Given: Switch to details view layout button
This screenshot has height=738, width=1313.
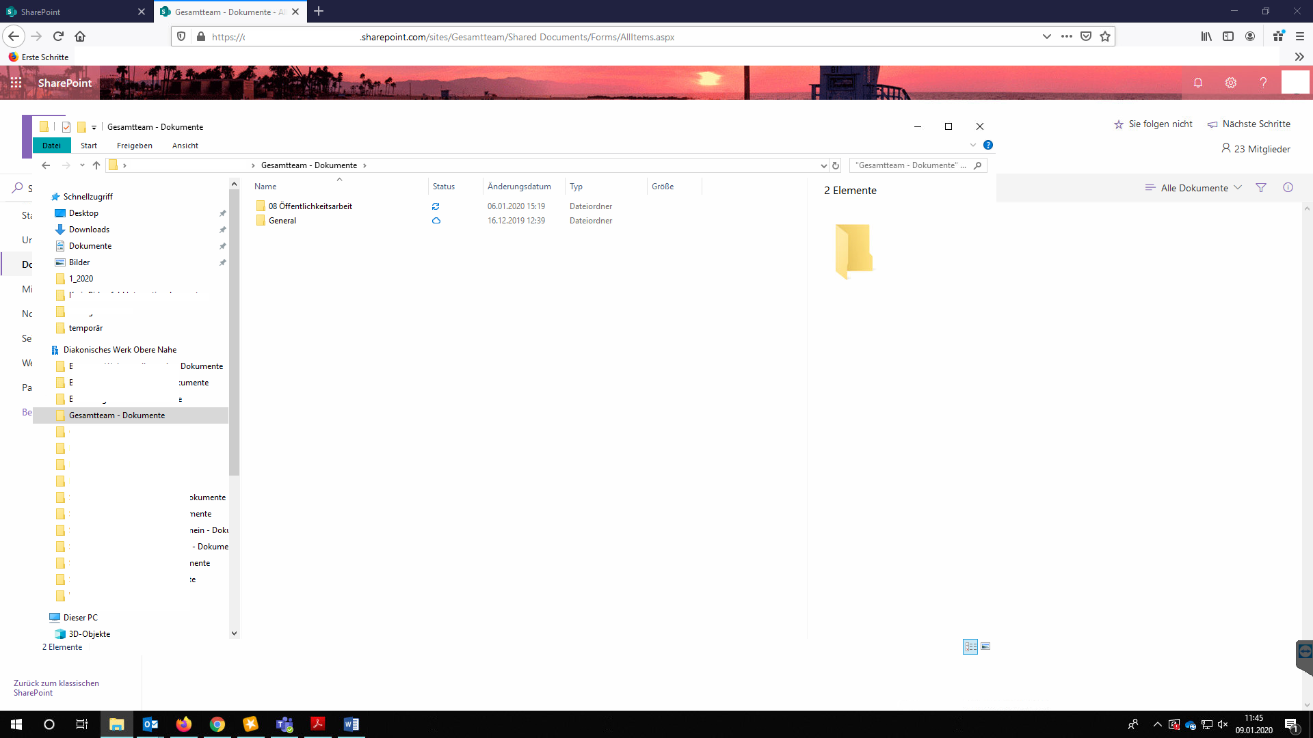Looking at the screenshot, I should coord(970,646).
